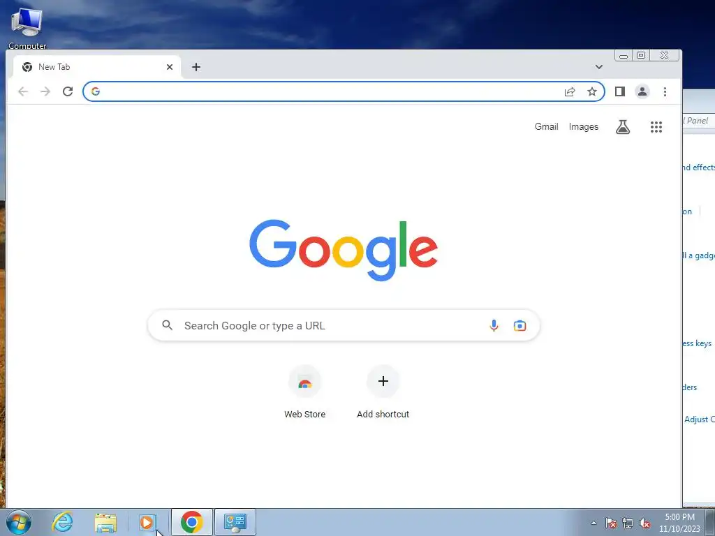715x536 pixels.
Task: Select the New Tab tab
Action: click(x=96, y=67)
